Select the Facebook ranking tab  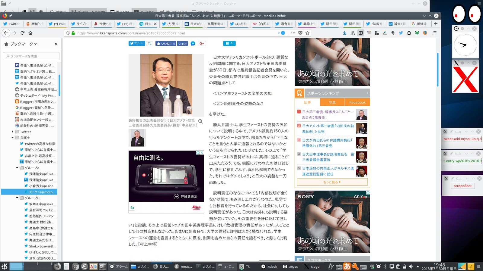[x=357, y=102]
